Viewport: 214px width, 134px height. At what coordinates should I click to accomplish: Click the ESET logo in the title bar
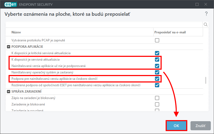(x=11, y=5)
